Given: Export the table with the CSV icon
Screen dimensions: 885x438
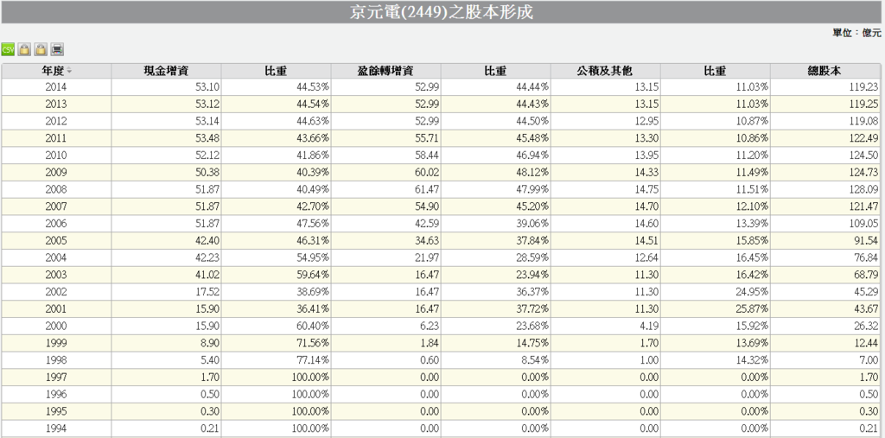Looking at the screenshot, I should (x=8, y=49).
